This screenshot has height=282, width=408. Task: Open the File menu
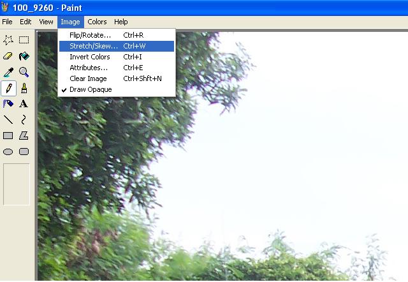tap(7, 22)
